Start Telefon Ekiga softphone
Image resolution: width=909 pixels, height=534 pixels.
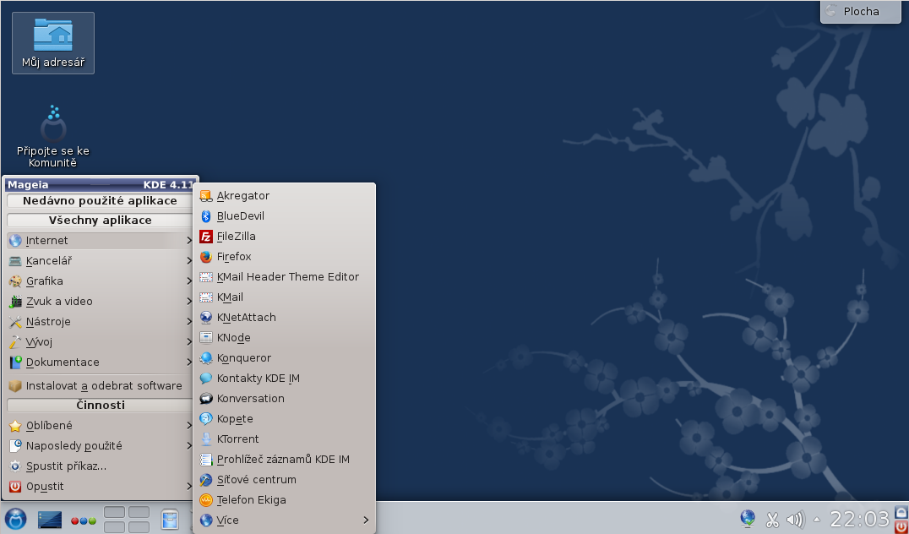pos(284,500)
